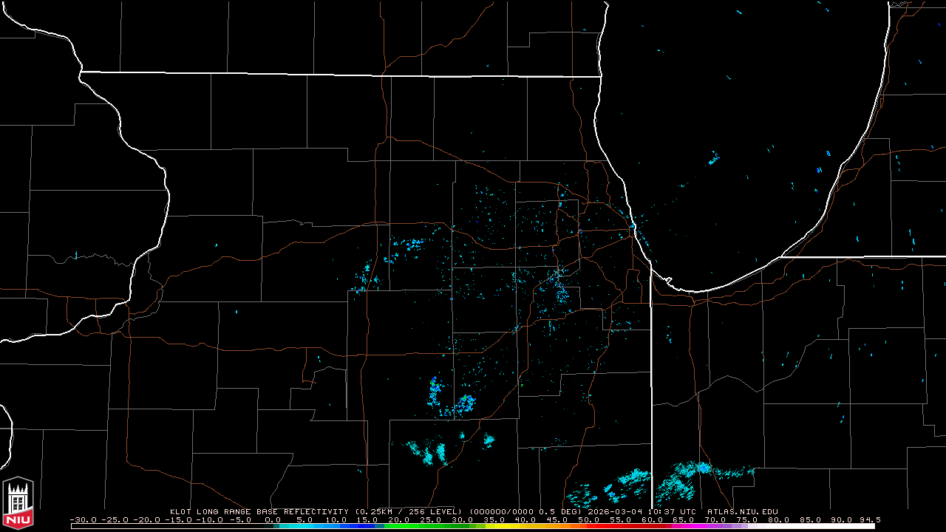Click the 'KLOT LONG RANGE BASE REFLECTIVITY' title
Viewport: 946px width, 532px height.
click(259, 511)
